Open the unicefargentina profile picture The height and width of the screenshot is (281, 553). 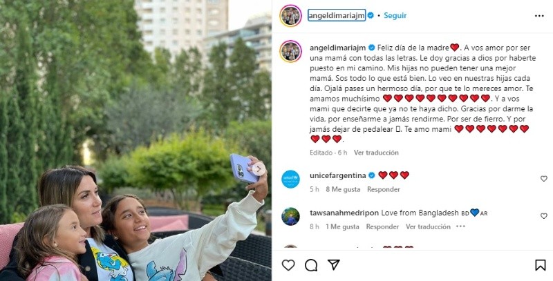click(290, 179)
